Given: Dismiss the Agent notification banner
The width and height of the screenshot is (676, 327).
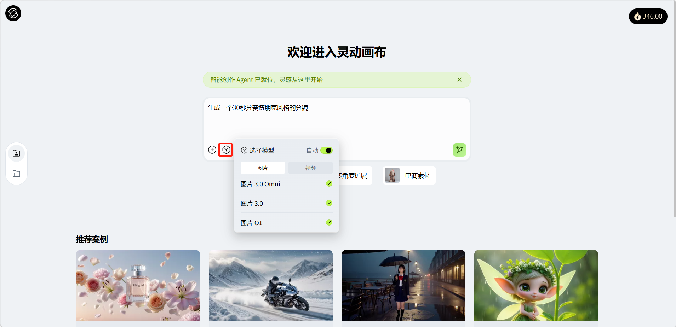Looking at the screenshot, I should 459,80.
